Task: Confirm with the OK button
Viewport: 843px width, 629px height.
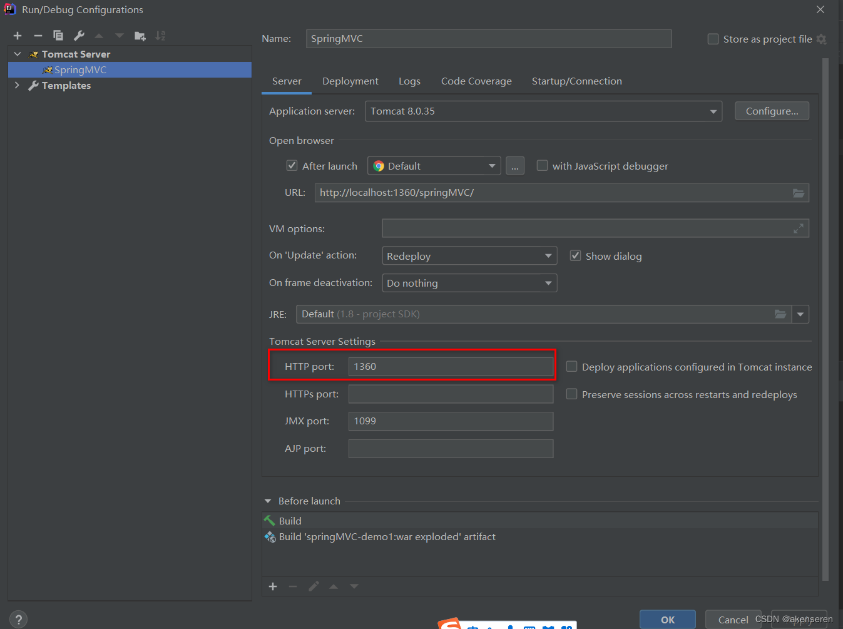Action: (668, 620)
